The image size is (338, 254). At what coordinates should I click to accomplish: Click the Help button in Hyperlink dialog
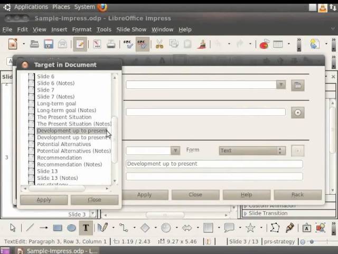(x=247, y=195)
